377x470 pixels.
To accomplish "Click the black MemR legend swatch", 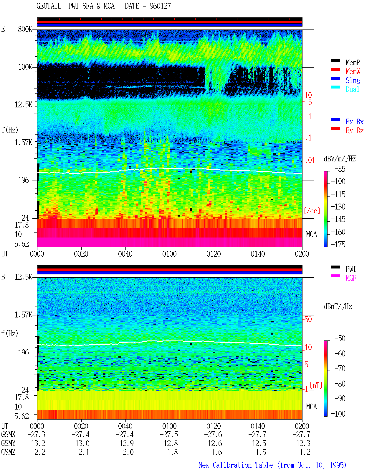I will 336,60.
